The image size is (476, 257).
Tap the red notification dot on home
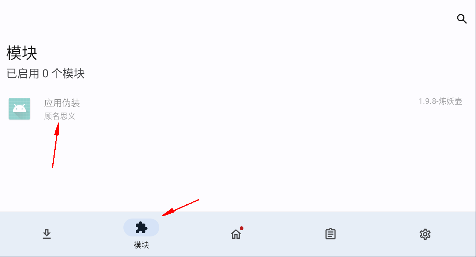click(x=242, y=228)
